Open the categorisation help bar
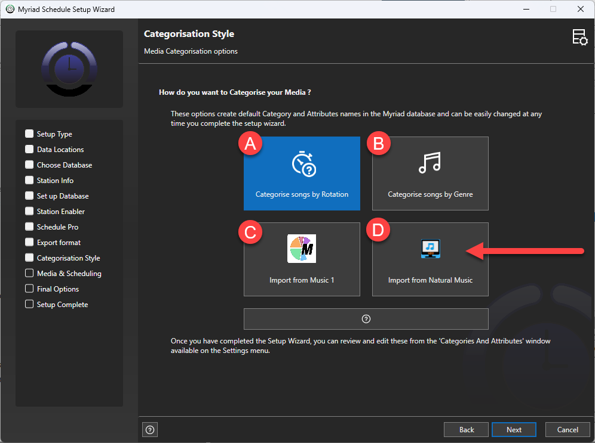595x443 pixels. [366, 319]
